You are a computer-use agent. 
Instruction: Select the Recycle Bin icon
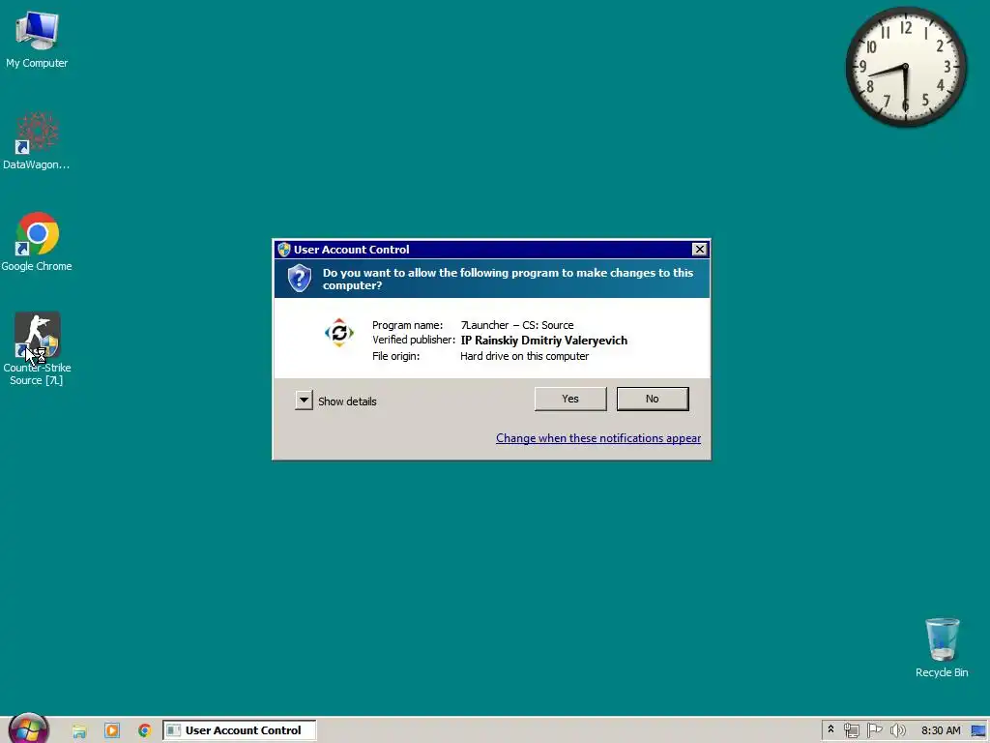click(942, 647)
